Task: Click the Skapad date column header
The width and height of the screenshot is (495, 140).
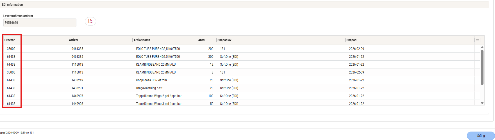Action: click(351, 40)
